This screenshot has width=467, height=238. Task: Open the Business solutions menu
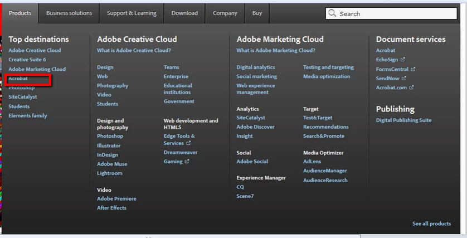coord(69,13)
